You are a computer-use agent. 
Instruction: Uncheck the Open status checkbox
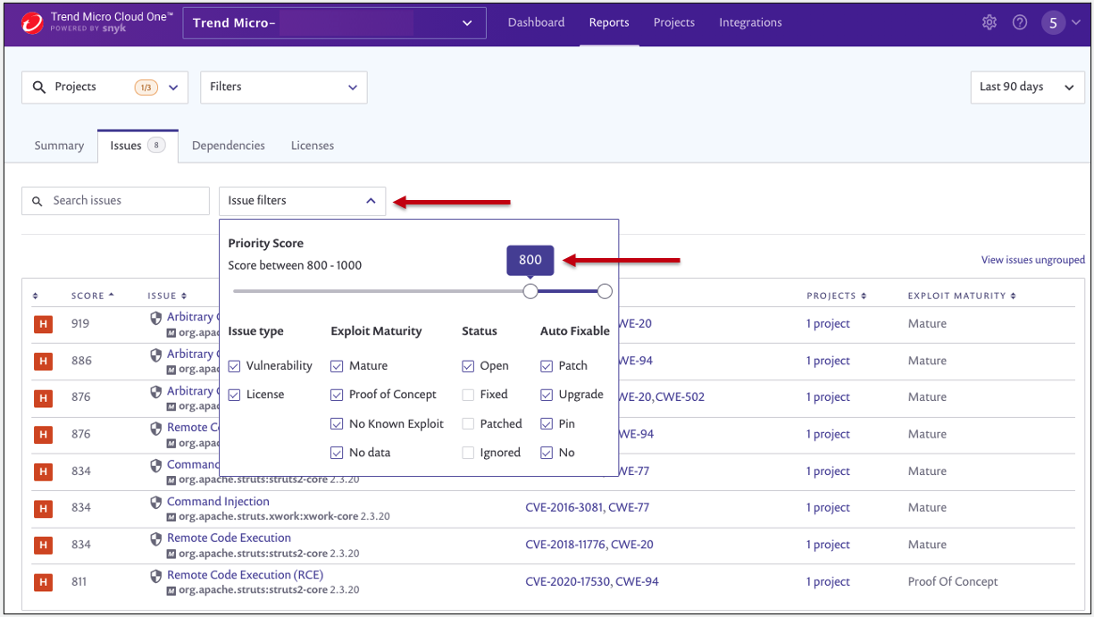468,366
